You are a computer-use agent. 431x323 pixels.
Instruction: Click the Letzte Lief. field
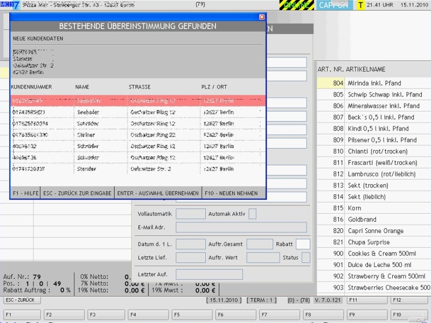coord(191,257)
